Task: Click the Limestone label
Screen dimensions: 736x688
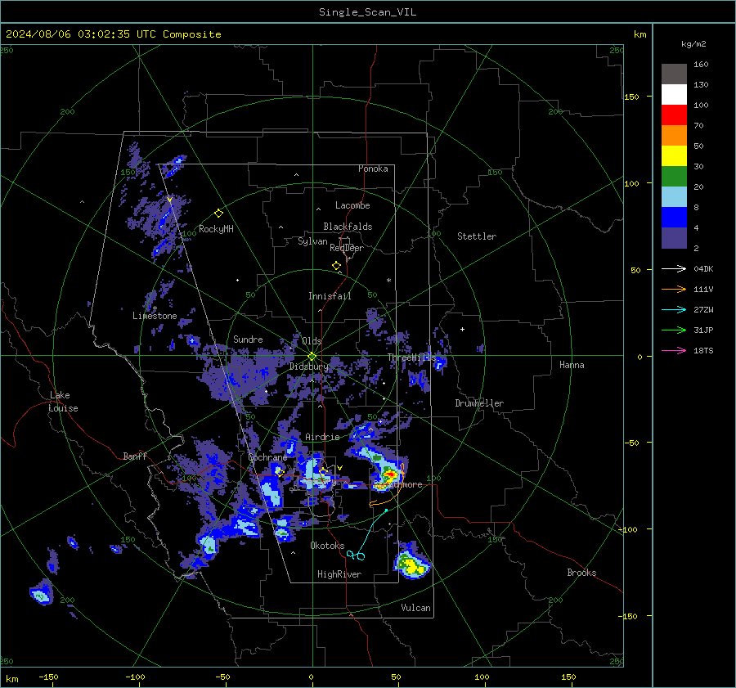Action: point(155,316)
